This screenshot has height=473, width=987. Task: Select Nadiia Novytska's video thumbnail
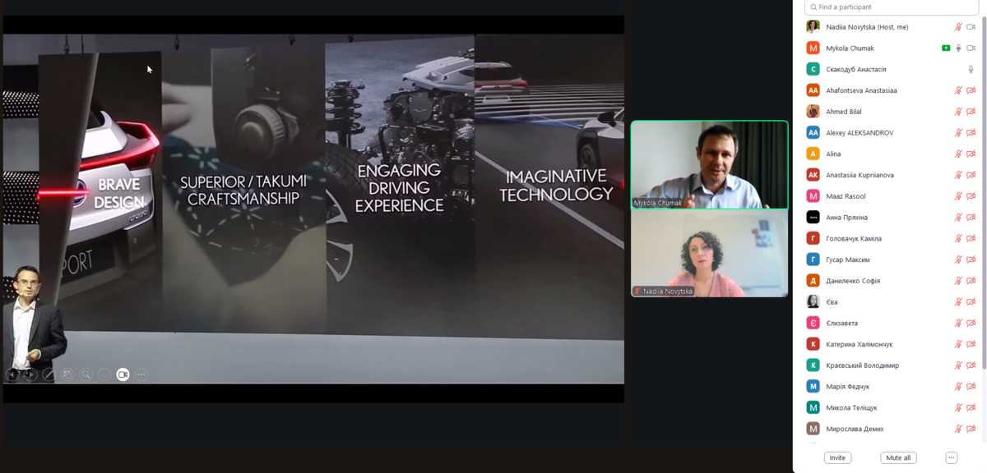[x=709, y=253]
